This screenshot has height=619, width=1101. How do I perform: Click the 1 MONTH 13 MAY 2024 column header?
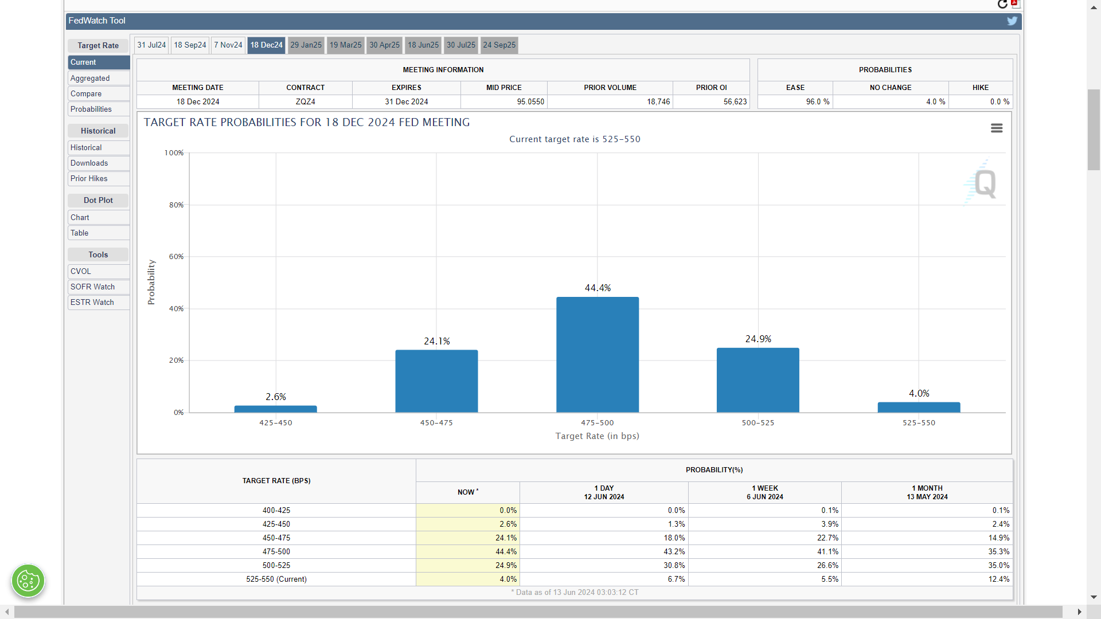point(927,493)
